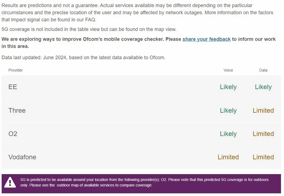Select the Three provider name
The width and height of the screenshot is (284, 196).
pyautogui.click(x=17, y=110)
